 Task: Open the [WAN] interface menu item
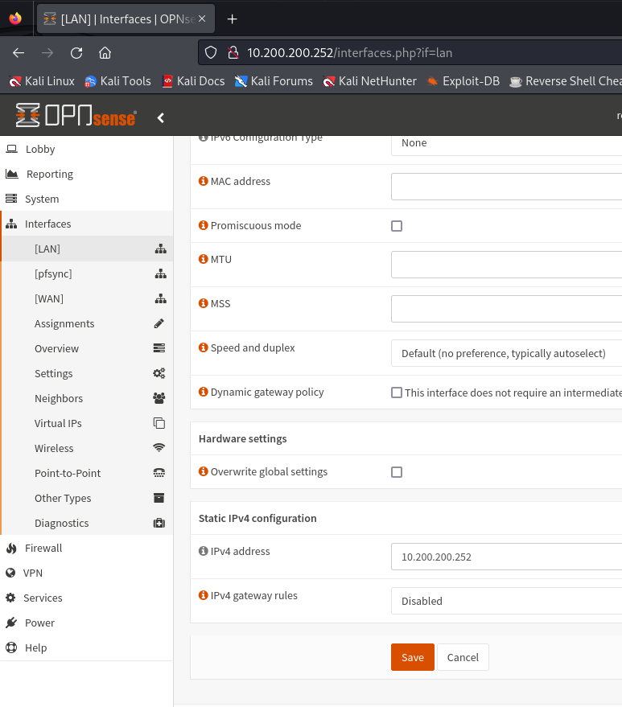(x=49, y=298)
